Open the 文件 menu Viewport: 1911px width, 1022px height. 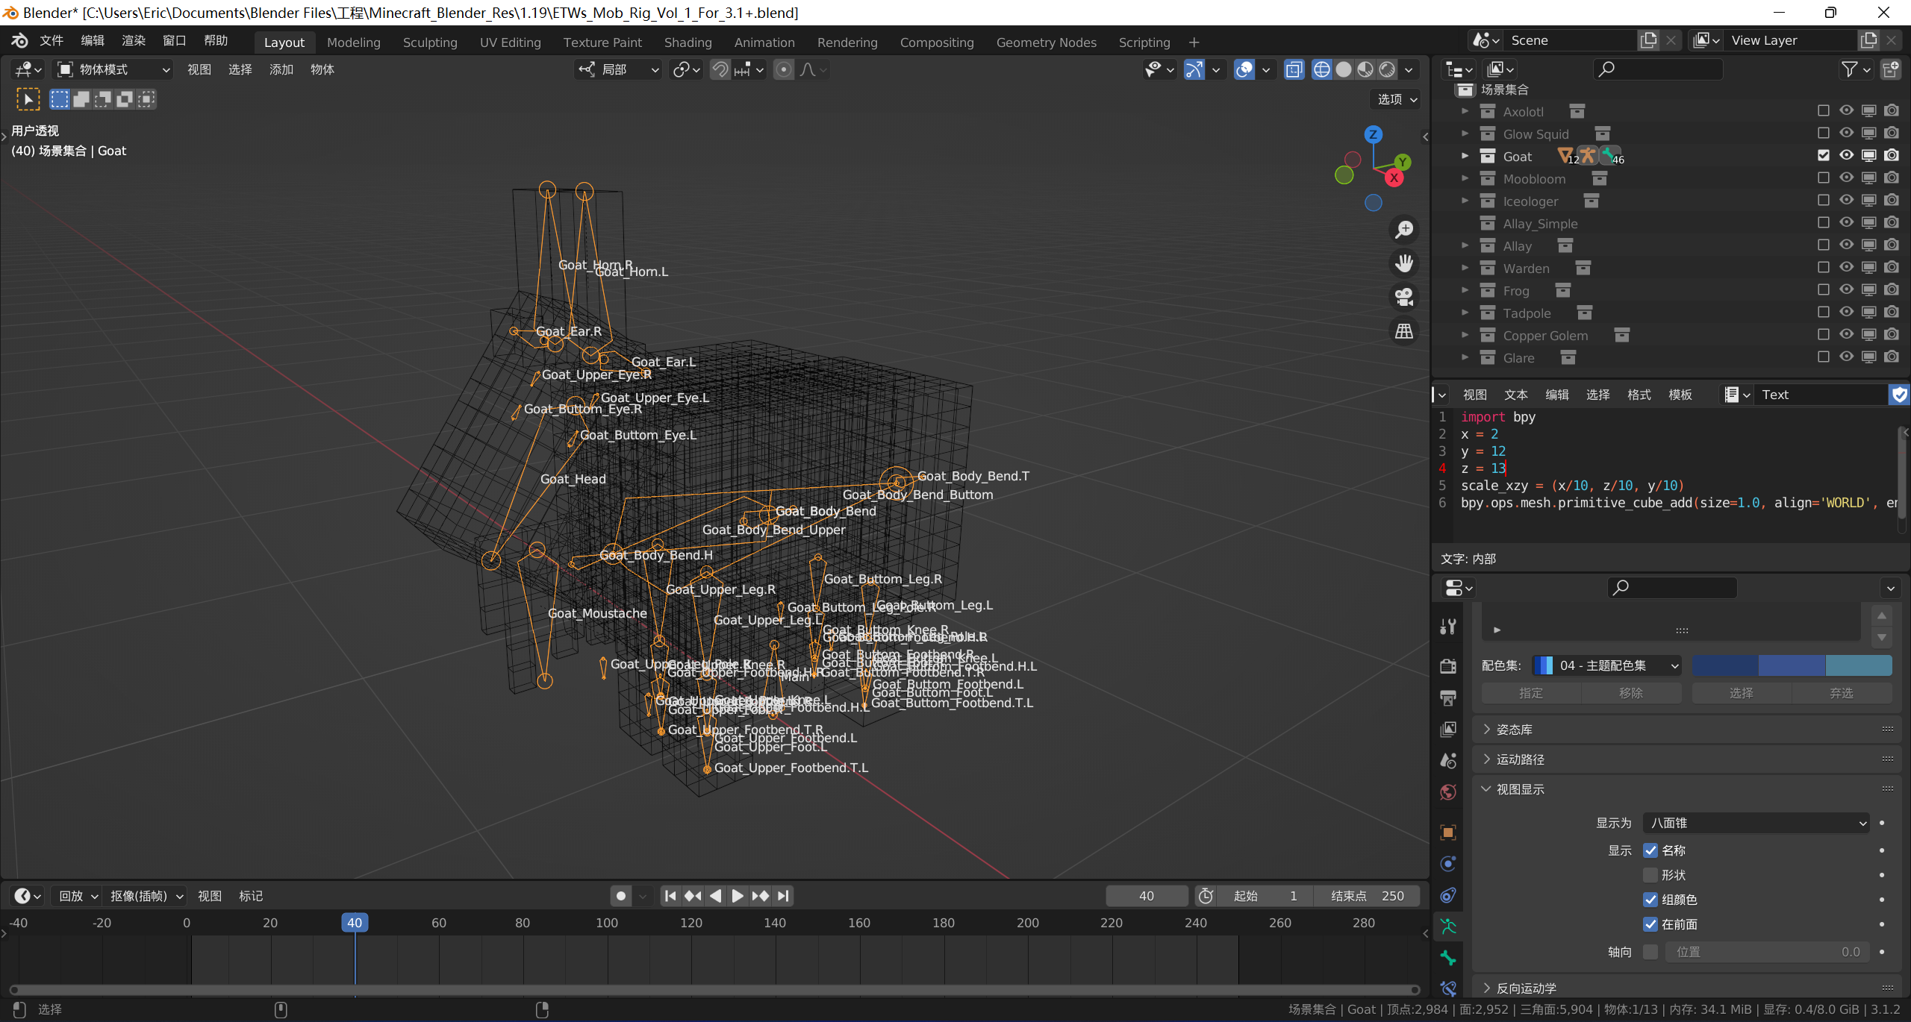tap(51, 41)
